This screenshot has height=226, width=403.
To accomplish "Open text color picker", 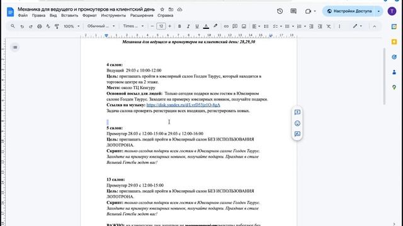I will click(206, 26).
